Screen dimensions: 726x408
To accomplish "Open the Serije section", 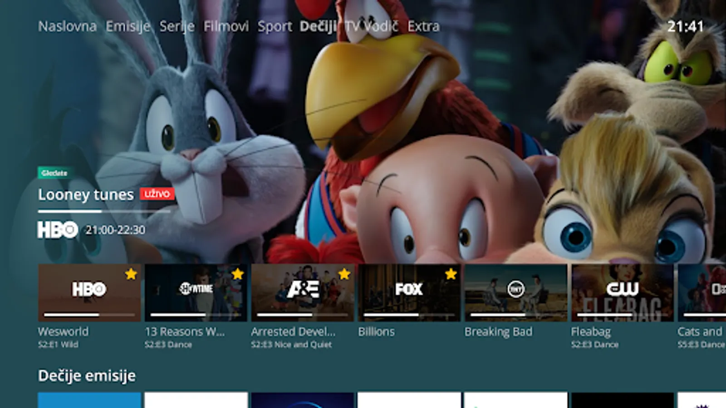I will pos(177,26).
